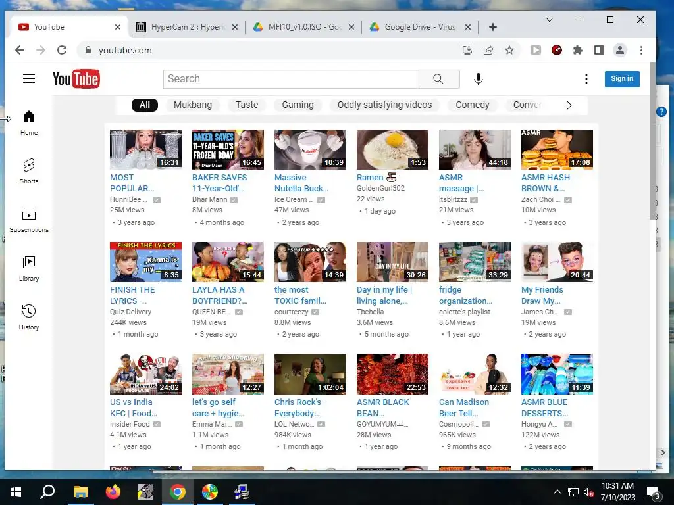This screenshot has width=674, height=505.
Task: Click the install app icon in address bar
Action: [467, 50]
